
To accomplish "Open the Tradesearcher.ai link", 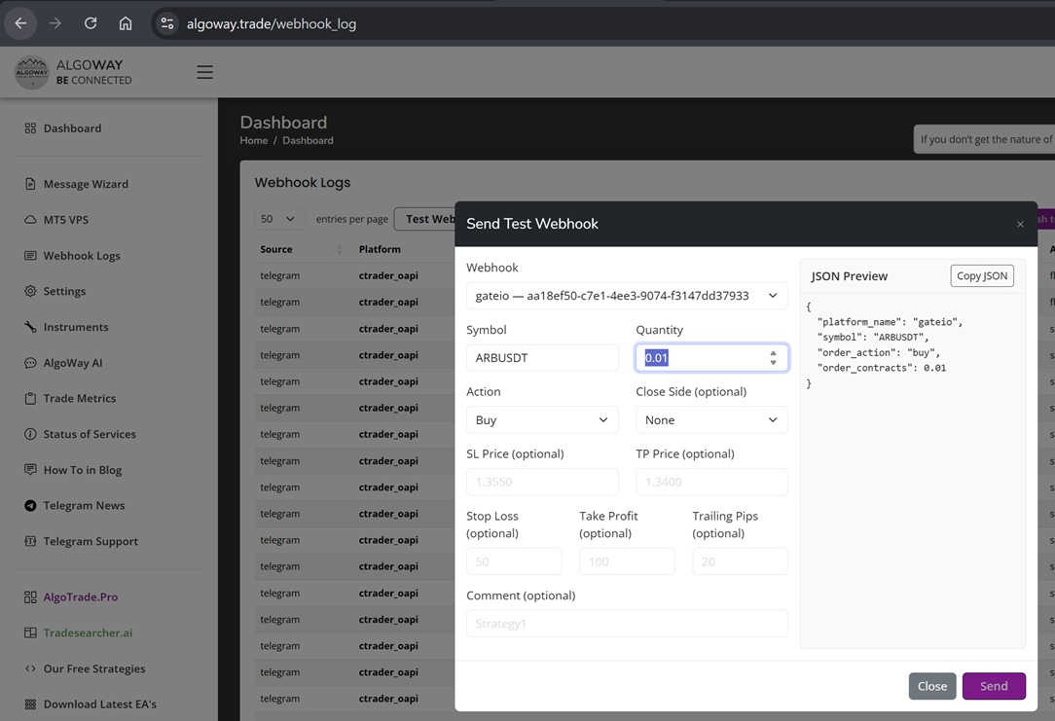I will 88,632.
